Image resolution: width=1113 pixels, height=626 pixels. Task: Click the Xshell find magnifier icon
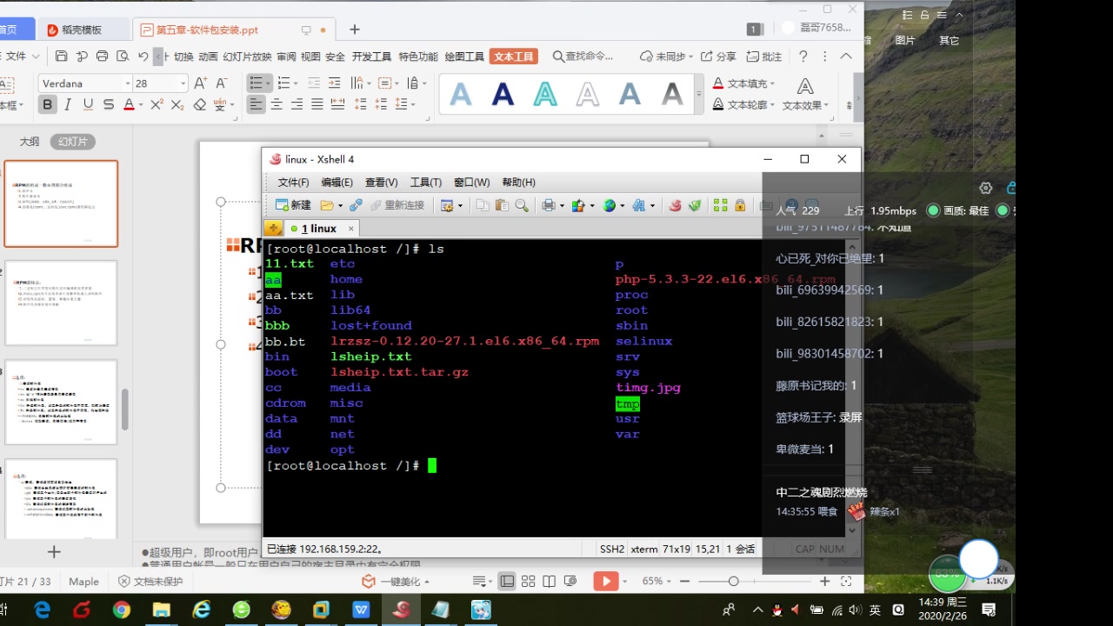pos(522,205)
